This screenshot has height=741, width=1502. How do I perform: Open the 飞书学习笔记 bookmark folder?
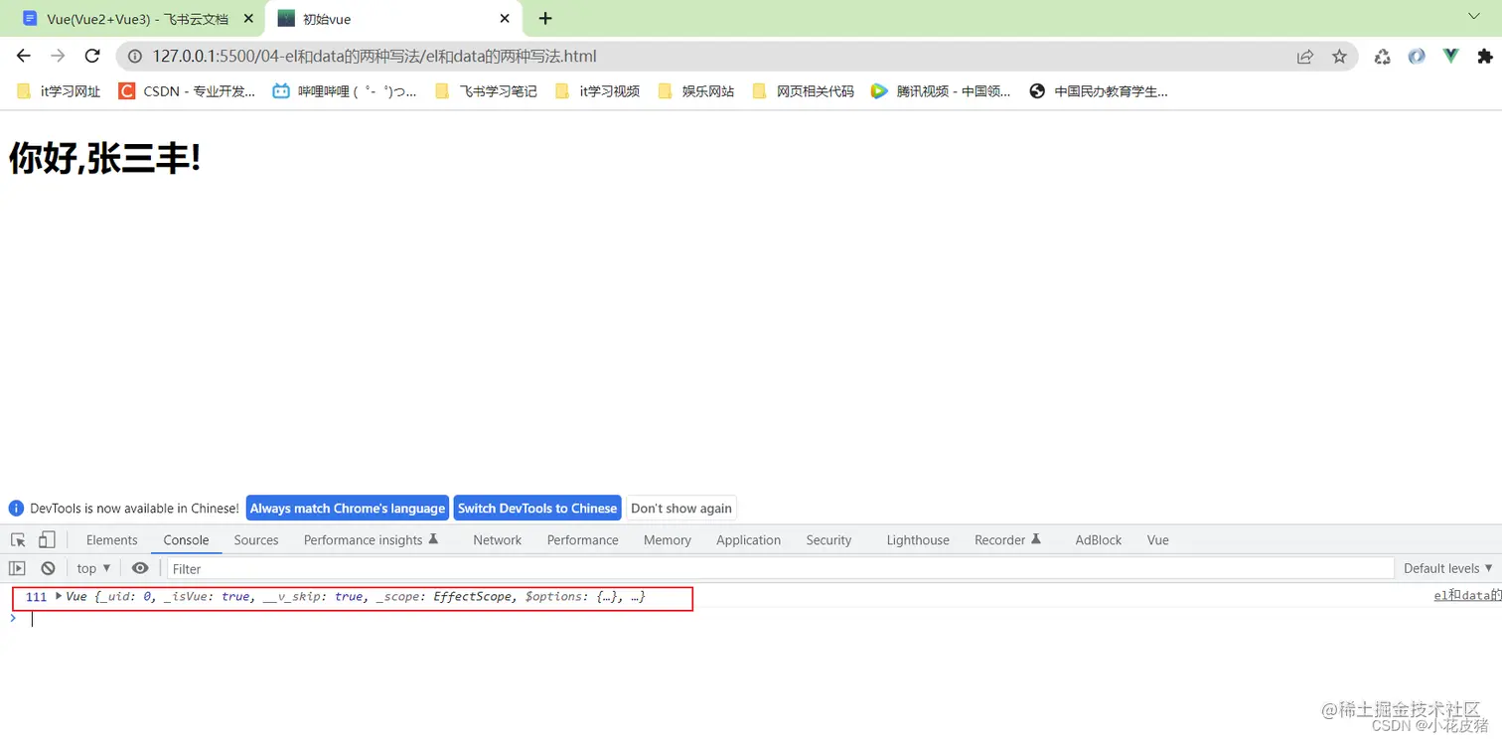[487, 91]
